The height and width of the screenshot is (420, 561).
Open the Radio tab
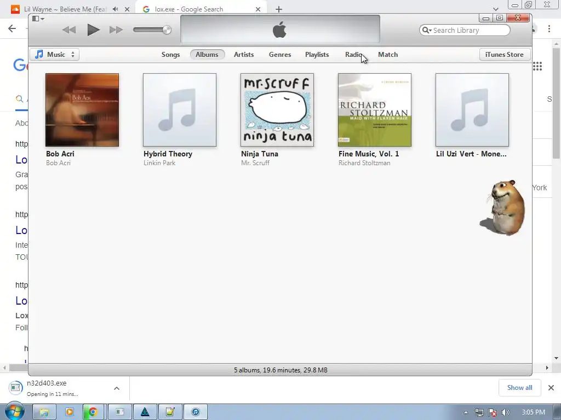click(353, 54)
